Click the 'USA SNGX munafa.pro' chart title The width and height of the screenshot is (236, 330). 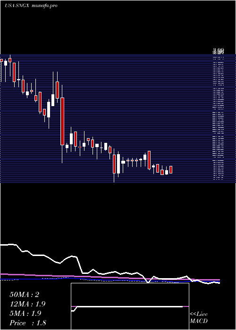pyautogui.click(x=31, y=6)
